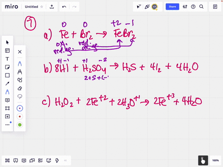Click the miro logo

(12, 6)
